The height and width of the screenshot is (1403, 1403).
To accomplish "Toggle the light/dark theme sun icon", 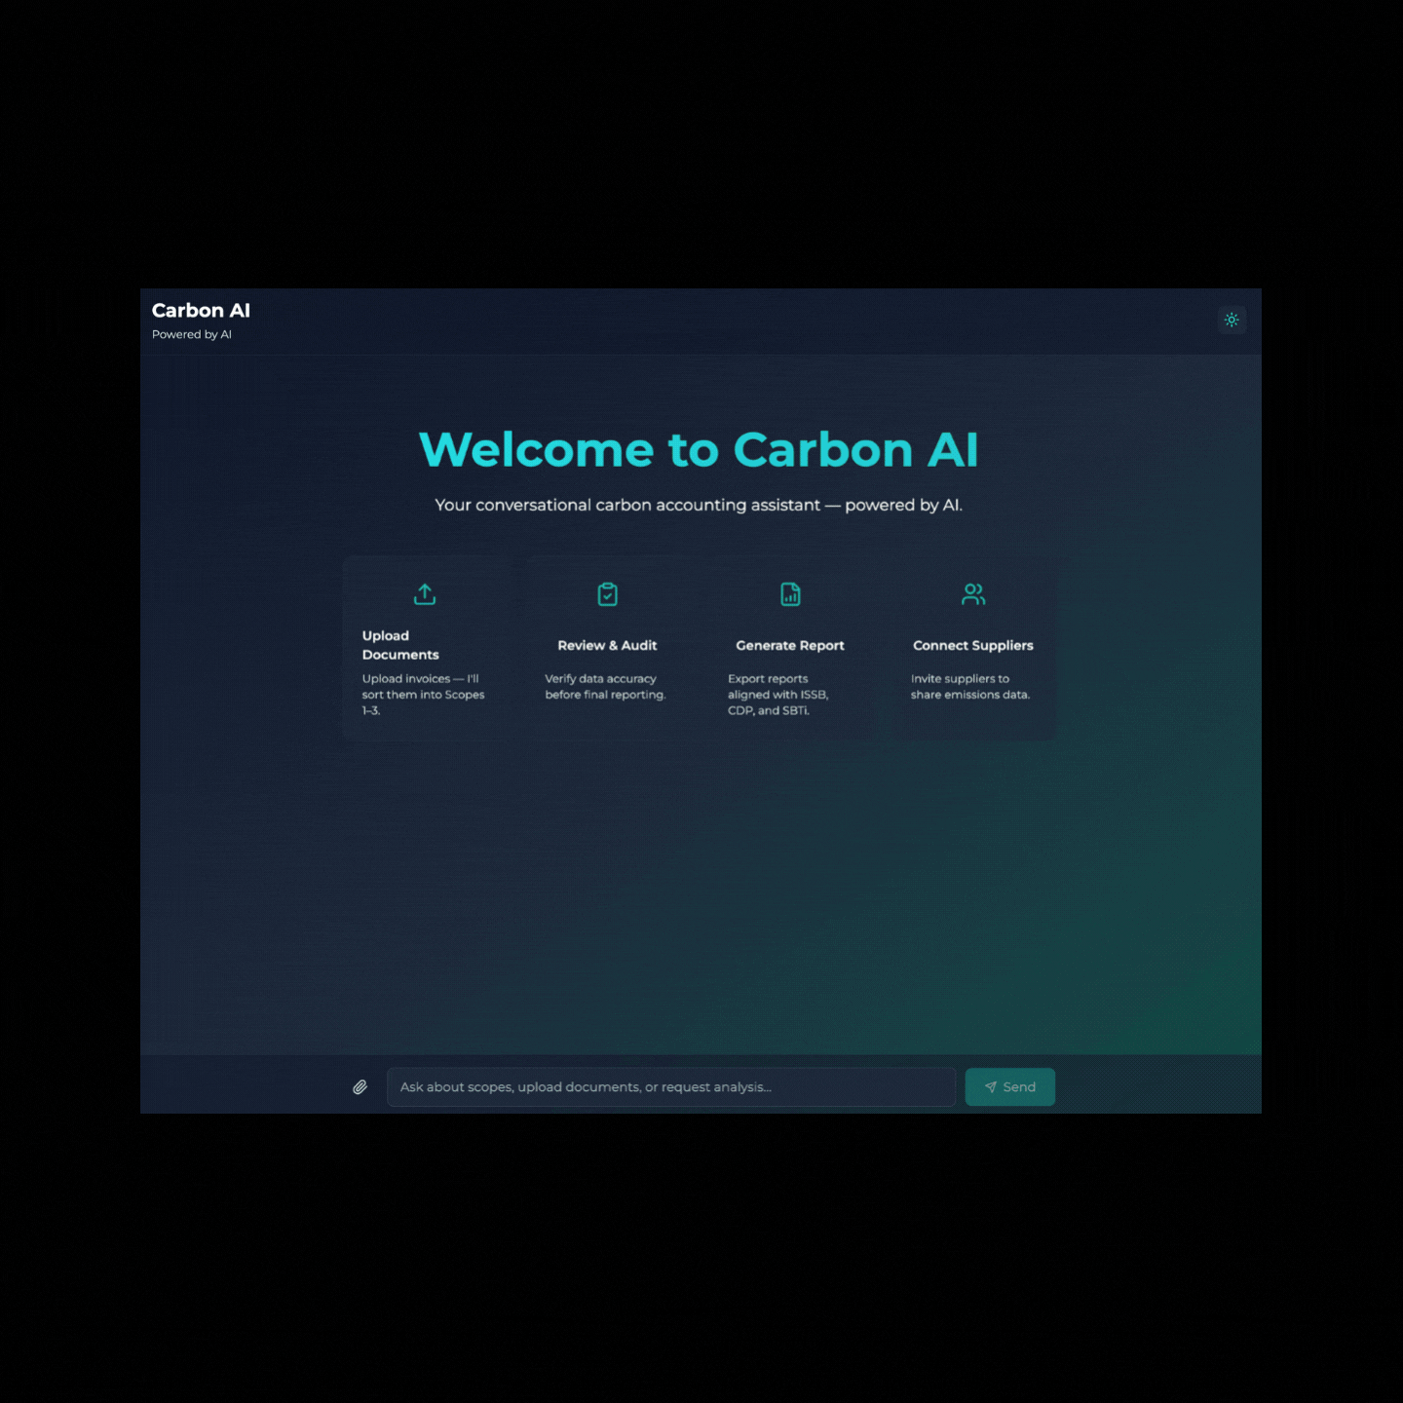I will tap(1232, 320).
